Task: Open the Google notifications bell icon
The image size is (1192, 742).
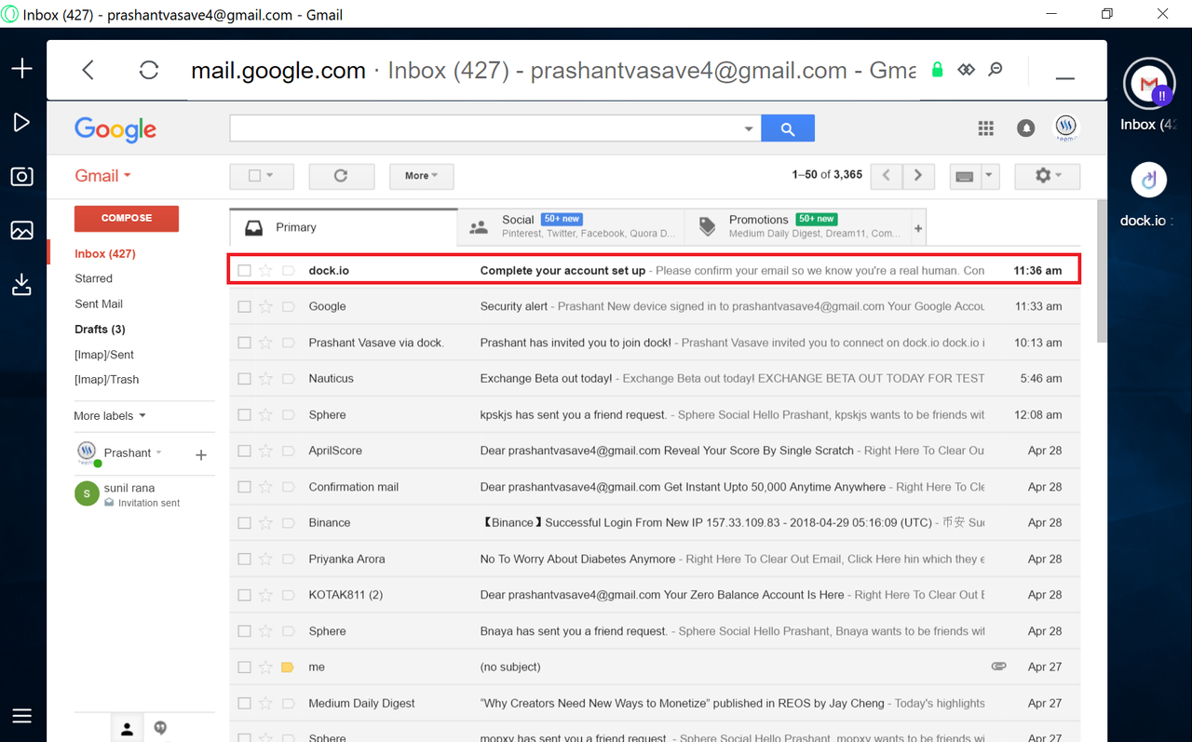Action: (1026, 128)
